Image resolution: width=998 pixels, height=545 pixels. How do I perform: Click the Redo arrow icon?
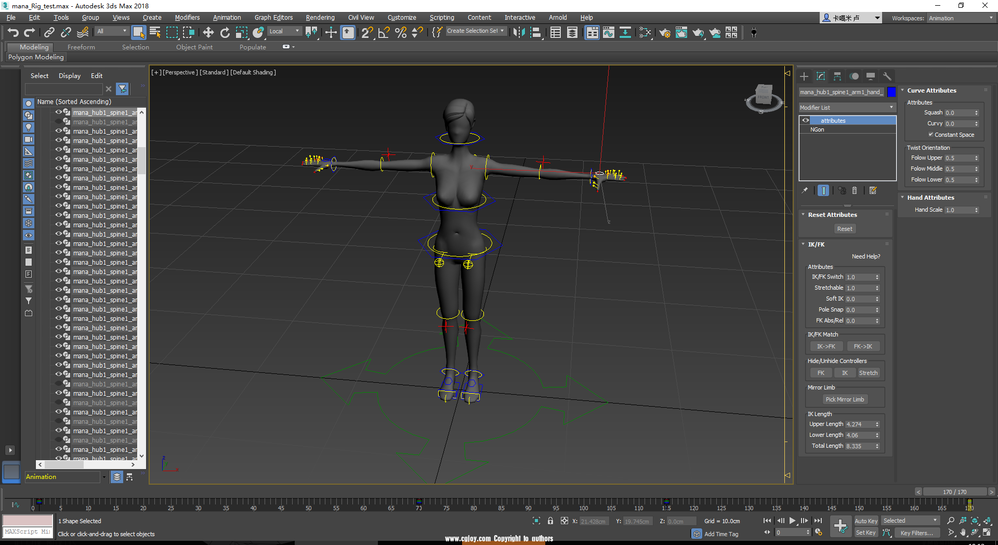pos(30,33)
